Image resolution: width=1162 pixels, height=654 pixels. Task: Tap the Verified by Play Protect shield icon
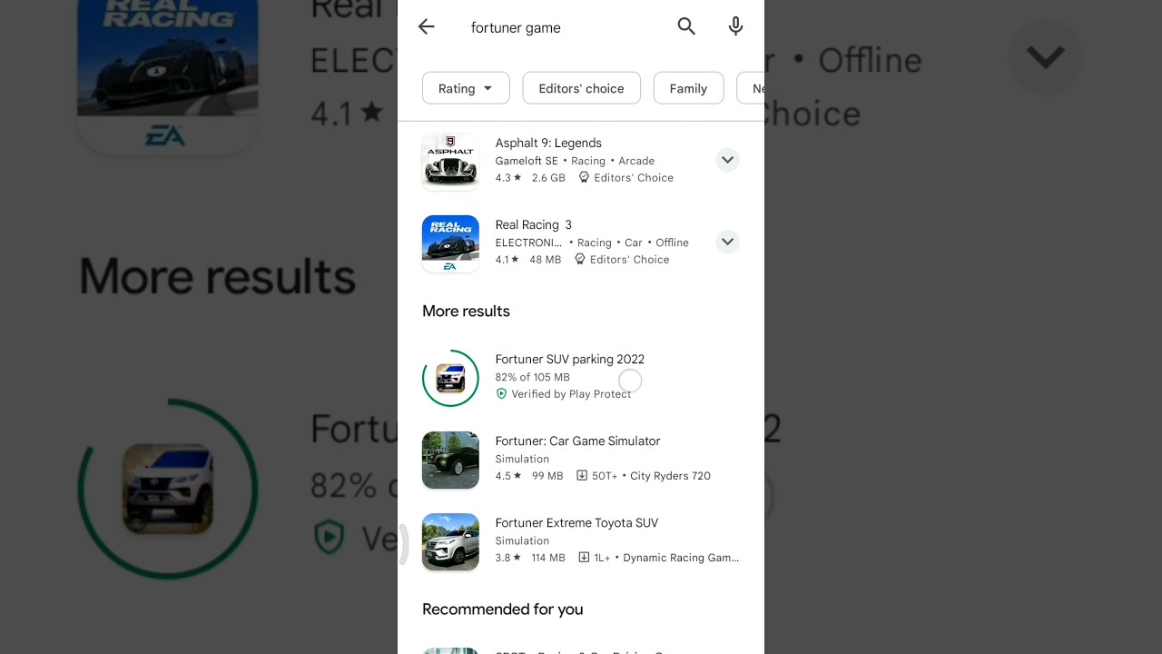(x=501, y=394)
